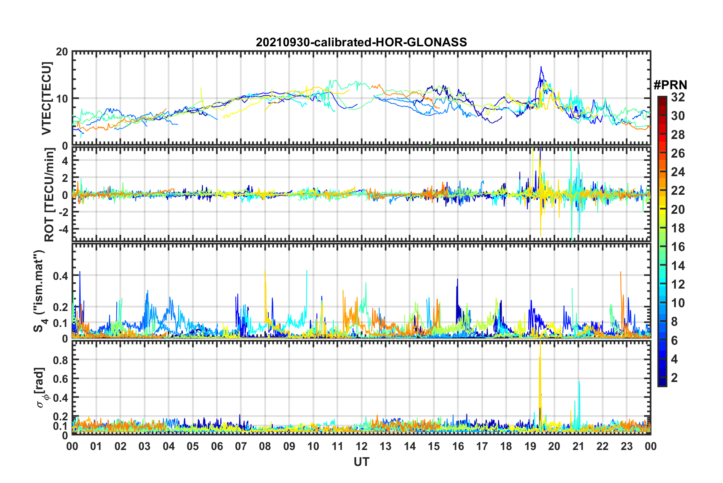
Task: Click the S4 ("ism.mat") y-axis label
Action: [40, 291]
